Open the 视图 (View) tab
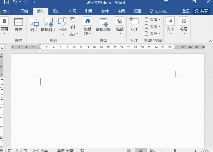 (x=137, y=11)
